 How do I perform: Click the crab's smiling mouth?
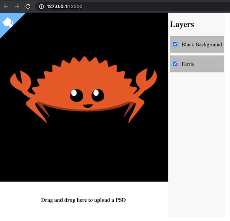pos(88,106)
